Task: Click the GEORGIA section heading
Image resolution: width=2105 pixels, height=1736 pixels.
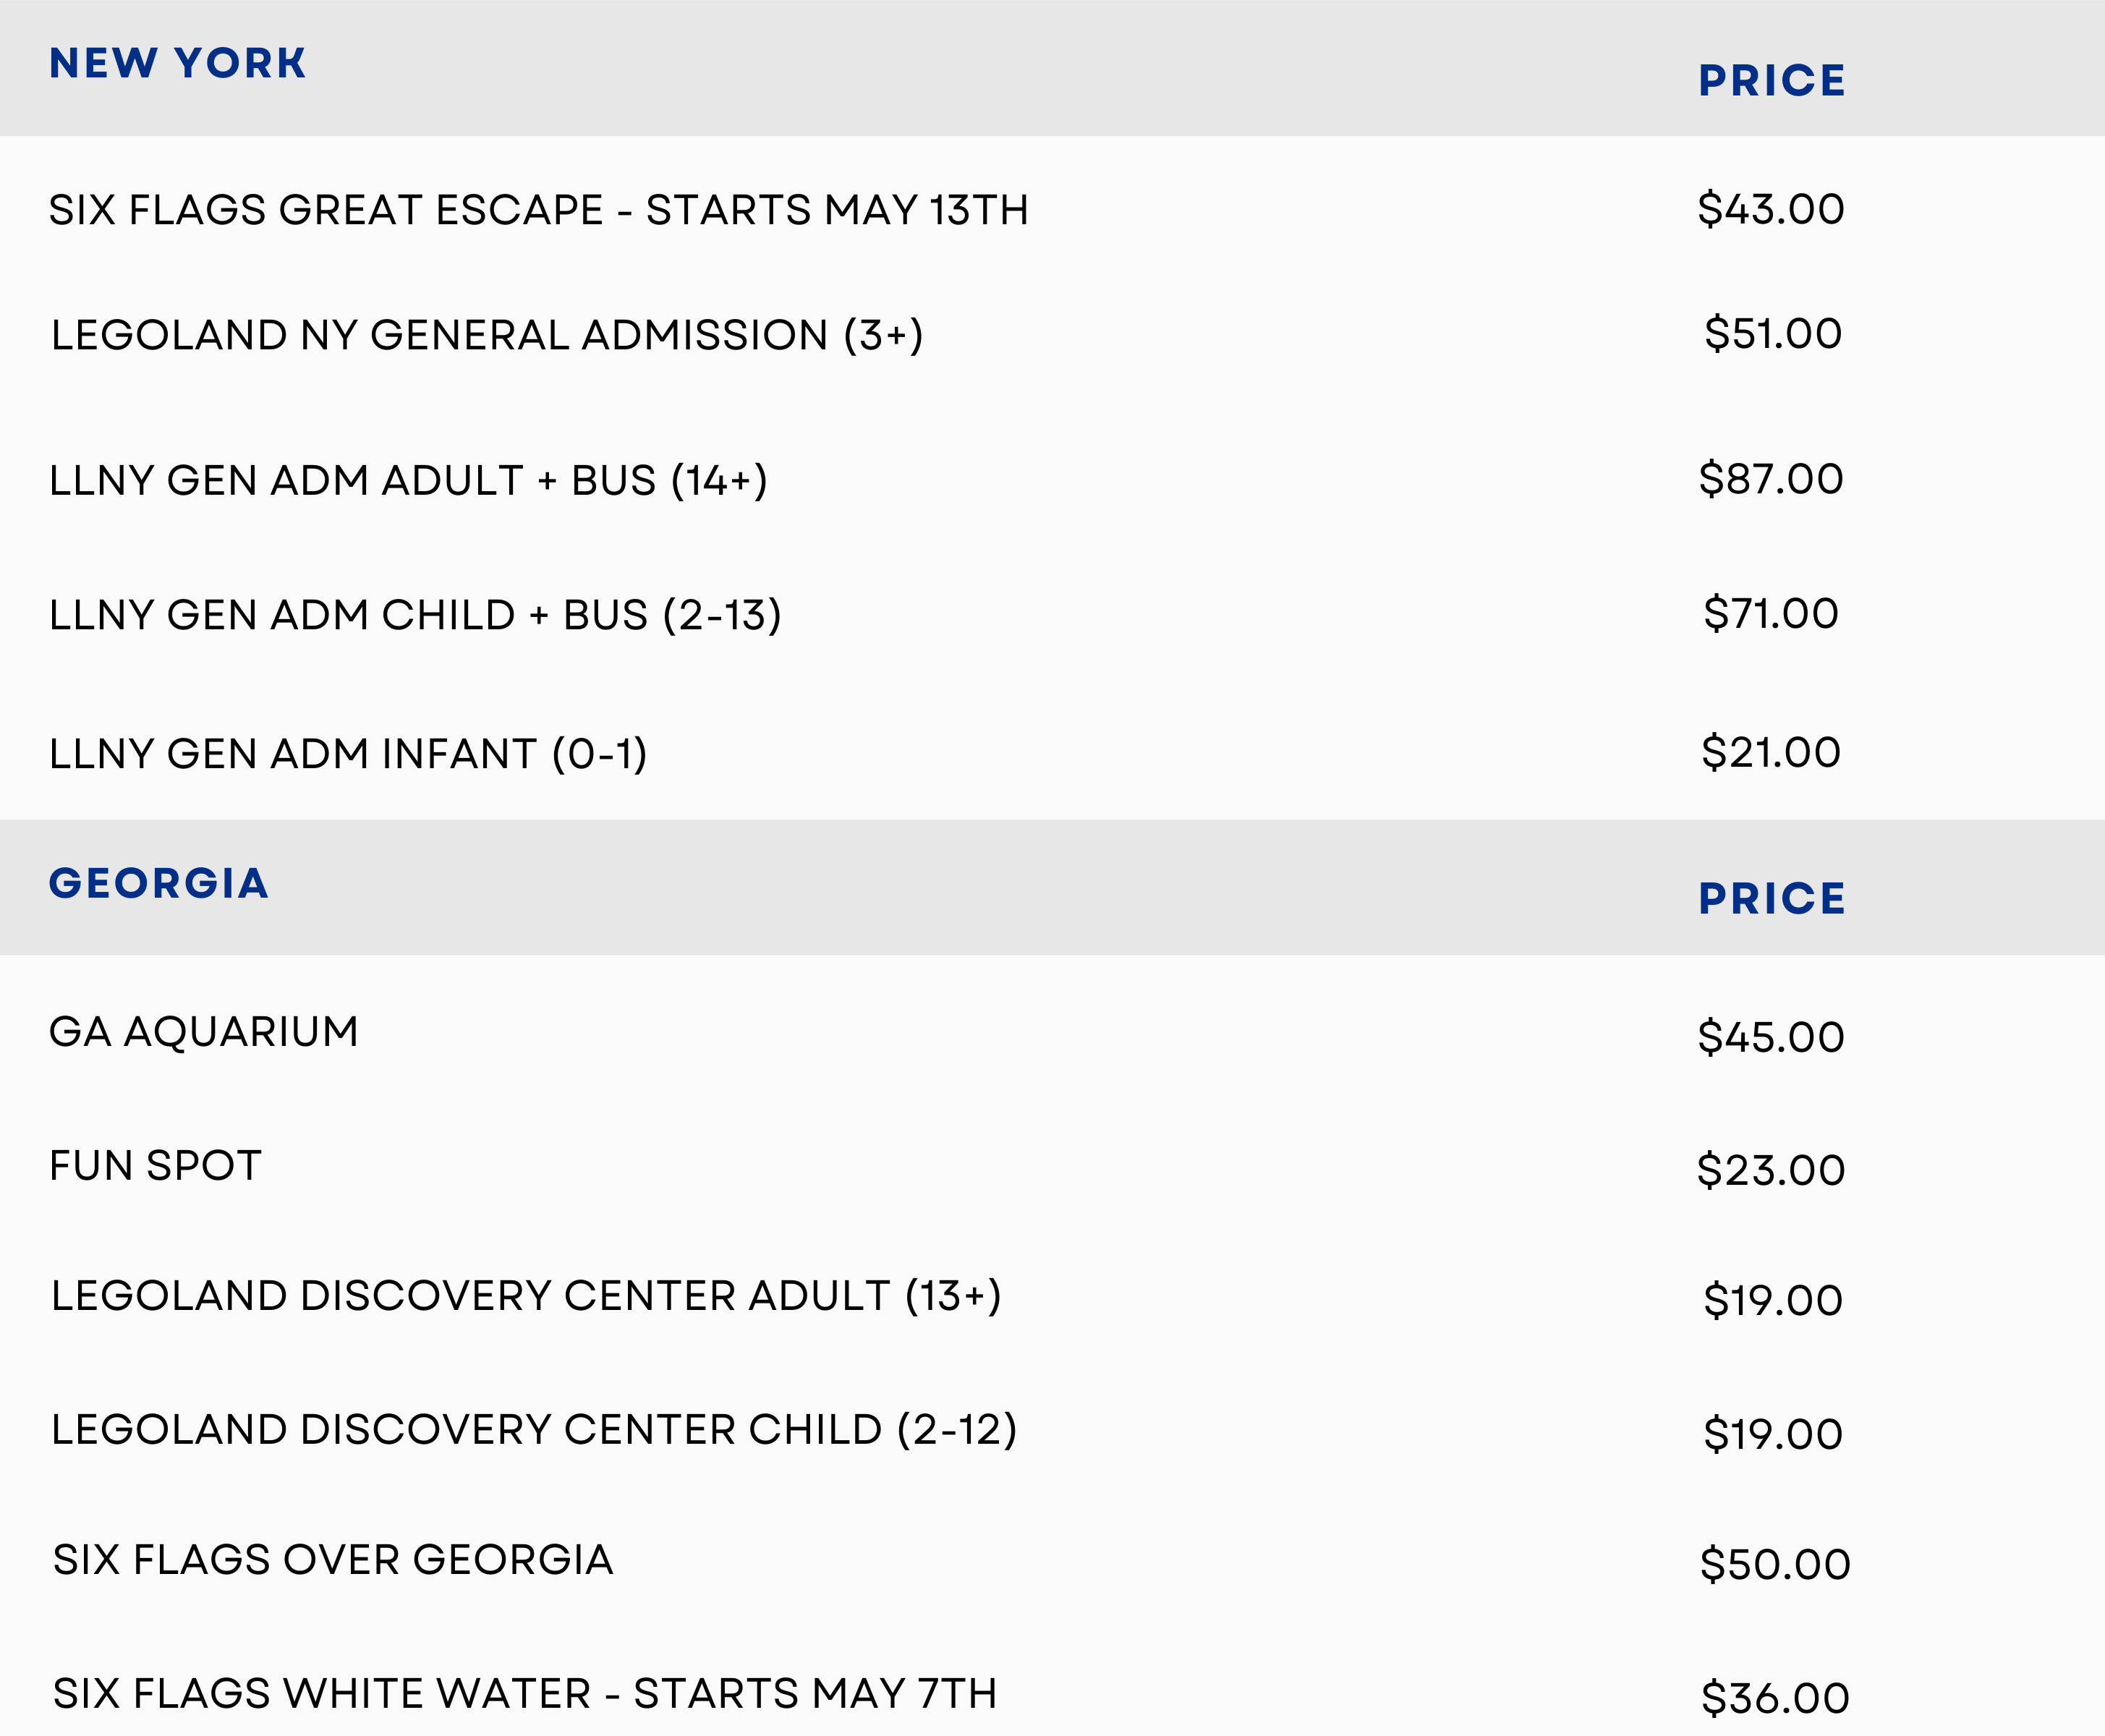Action: (159, 883)
